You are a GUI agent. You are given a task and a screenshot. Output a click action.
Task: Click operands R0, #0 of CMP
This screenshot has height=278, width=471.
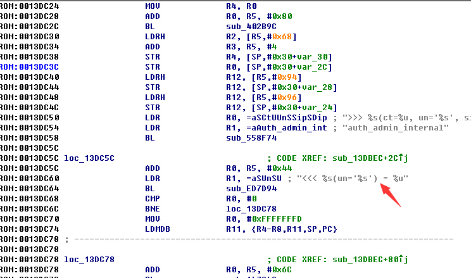pyautogui.click(x=241, y=199)
